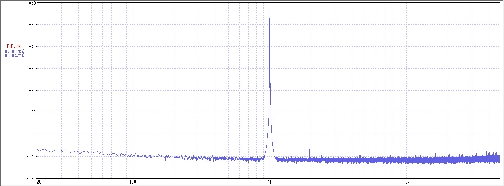Click the 10k frequency axis label
Image resolution: width=504 pixels, height=186 pixels.
[x=407, y=182]
